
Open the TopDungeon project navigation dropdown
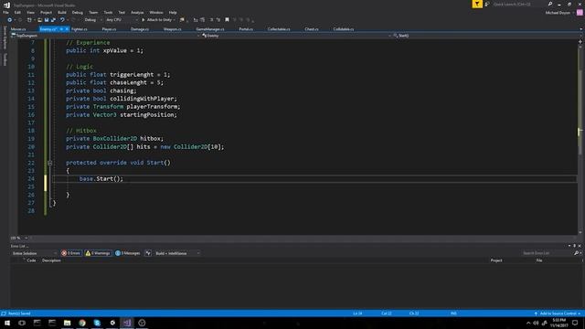[x=106, y=36]
